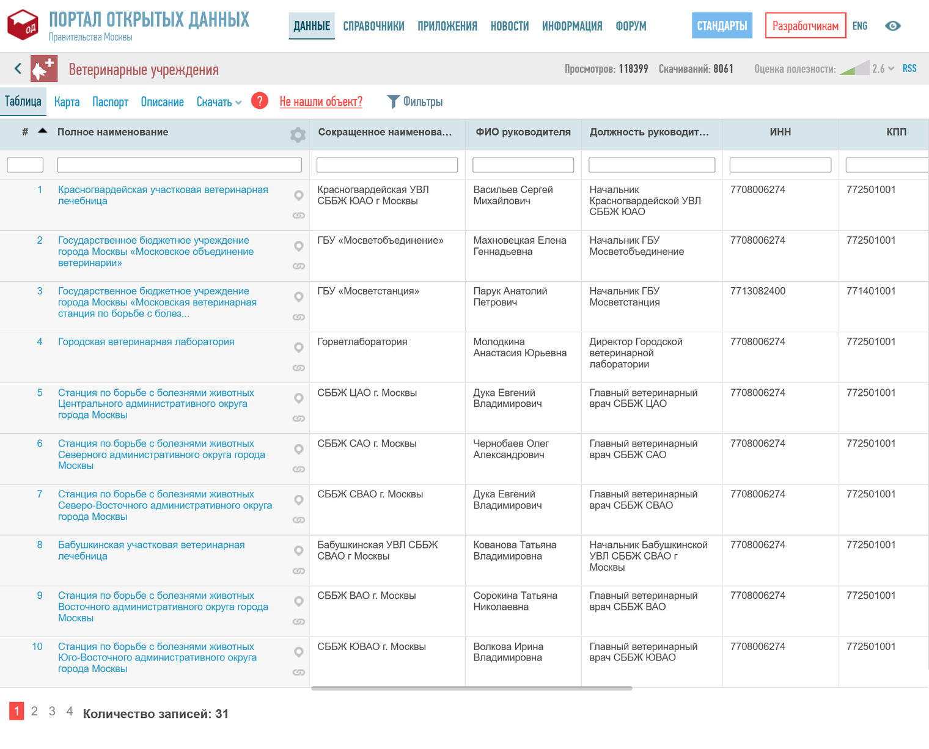The image size is (929, 749).
Task: Open the red question mark help icon
Action: [260, 101]
